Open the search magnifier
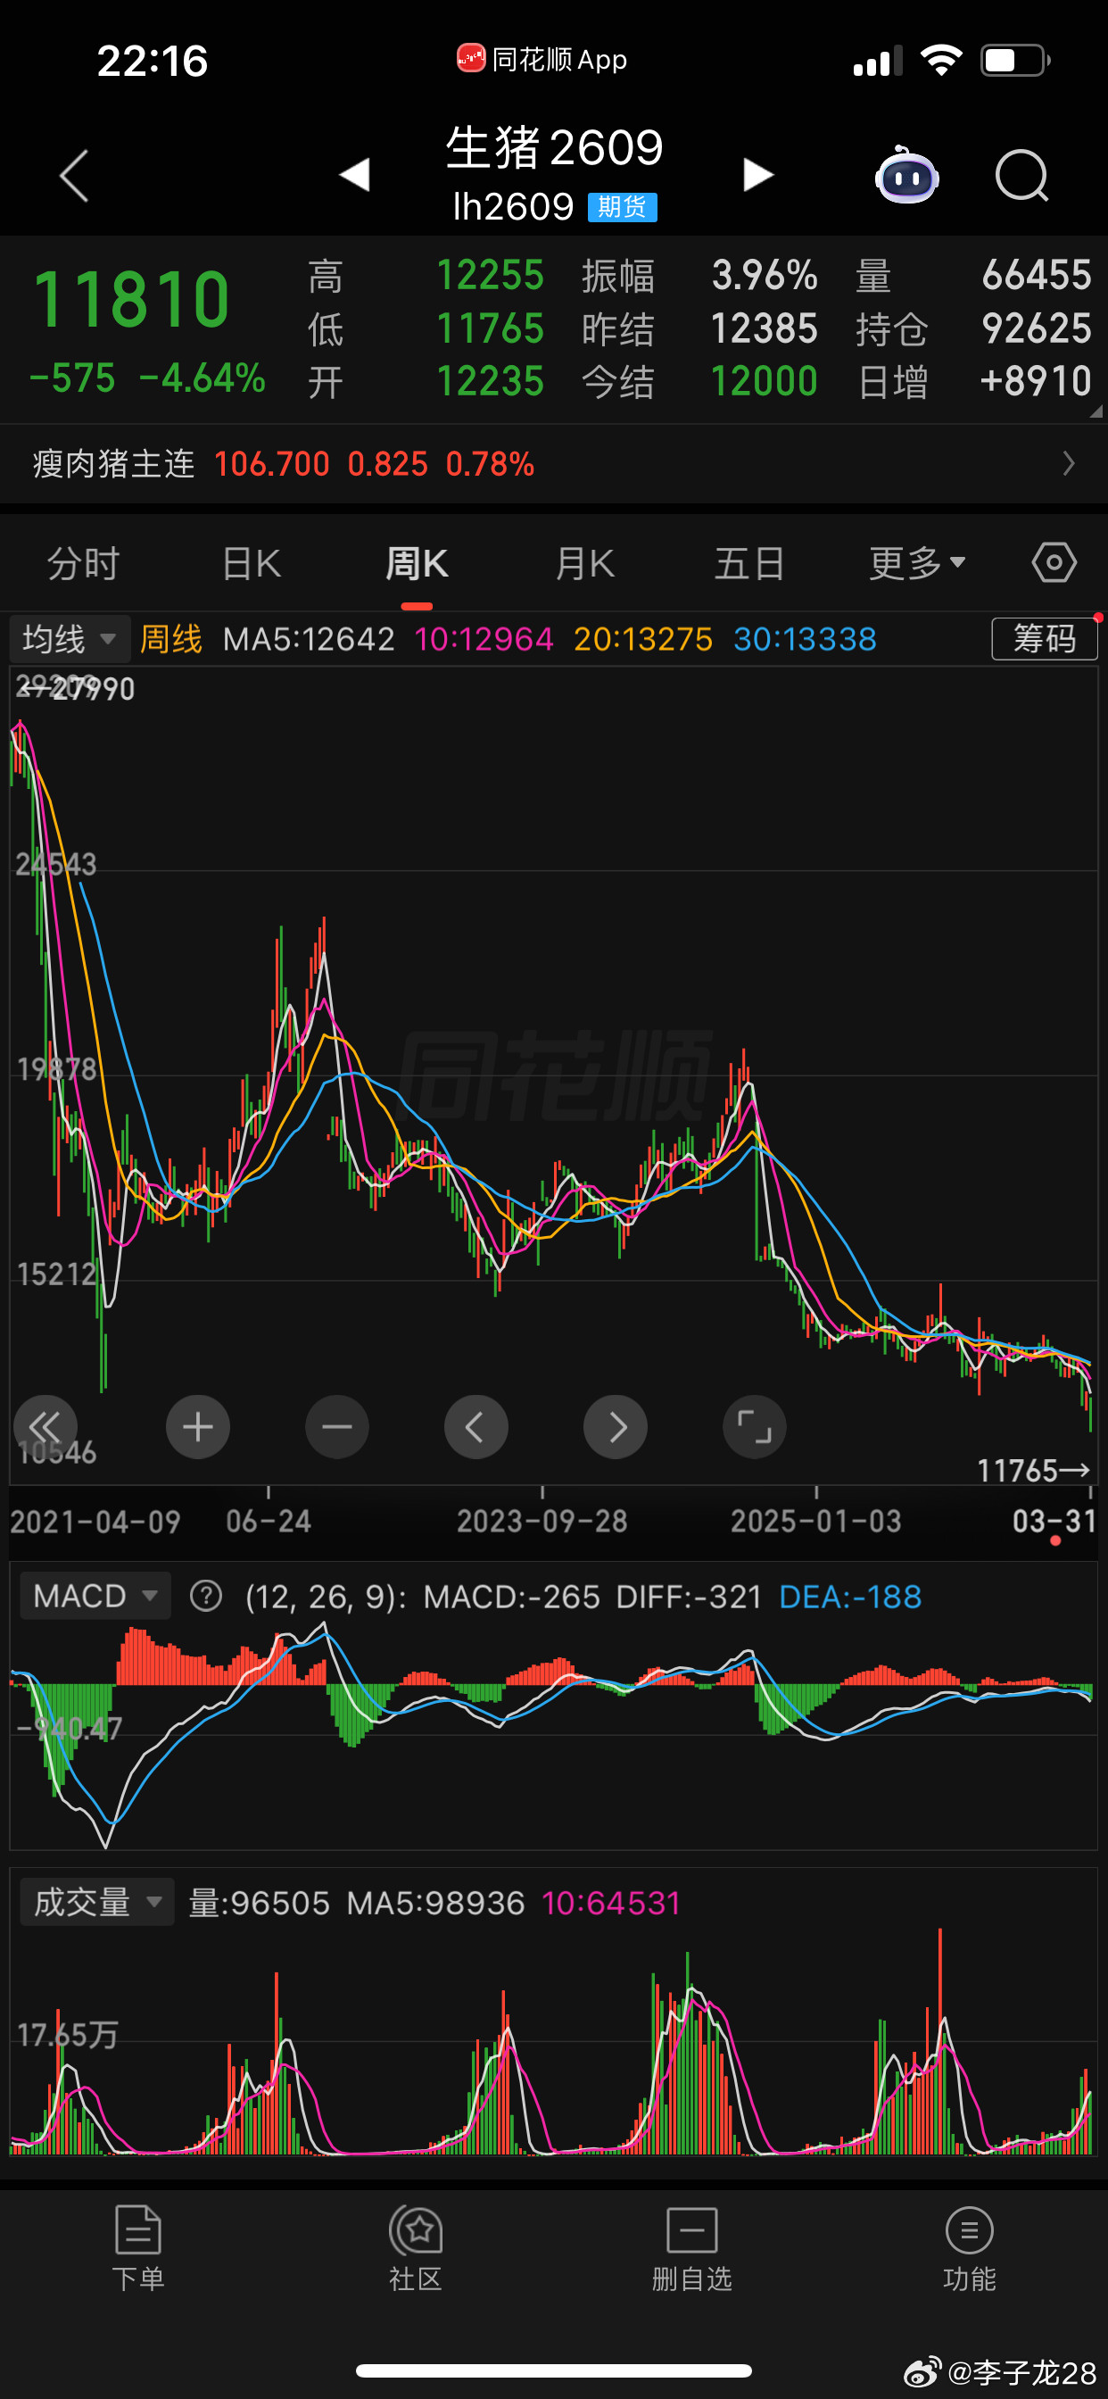The height and width of the screenshot is (2399, 1108). pos(1021,175)
